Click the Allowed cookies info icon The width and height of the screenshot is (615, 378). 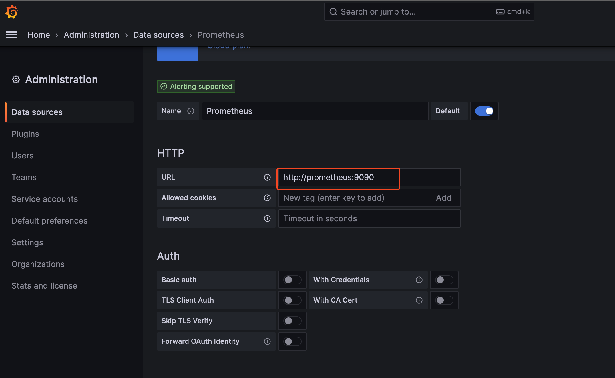click(267, 198)
